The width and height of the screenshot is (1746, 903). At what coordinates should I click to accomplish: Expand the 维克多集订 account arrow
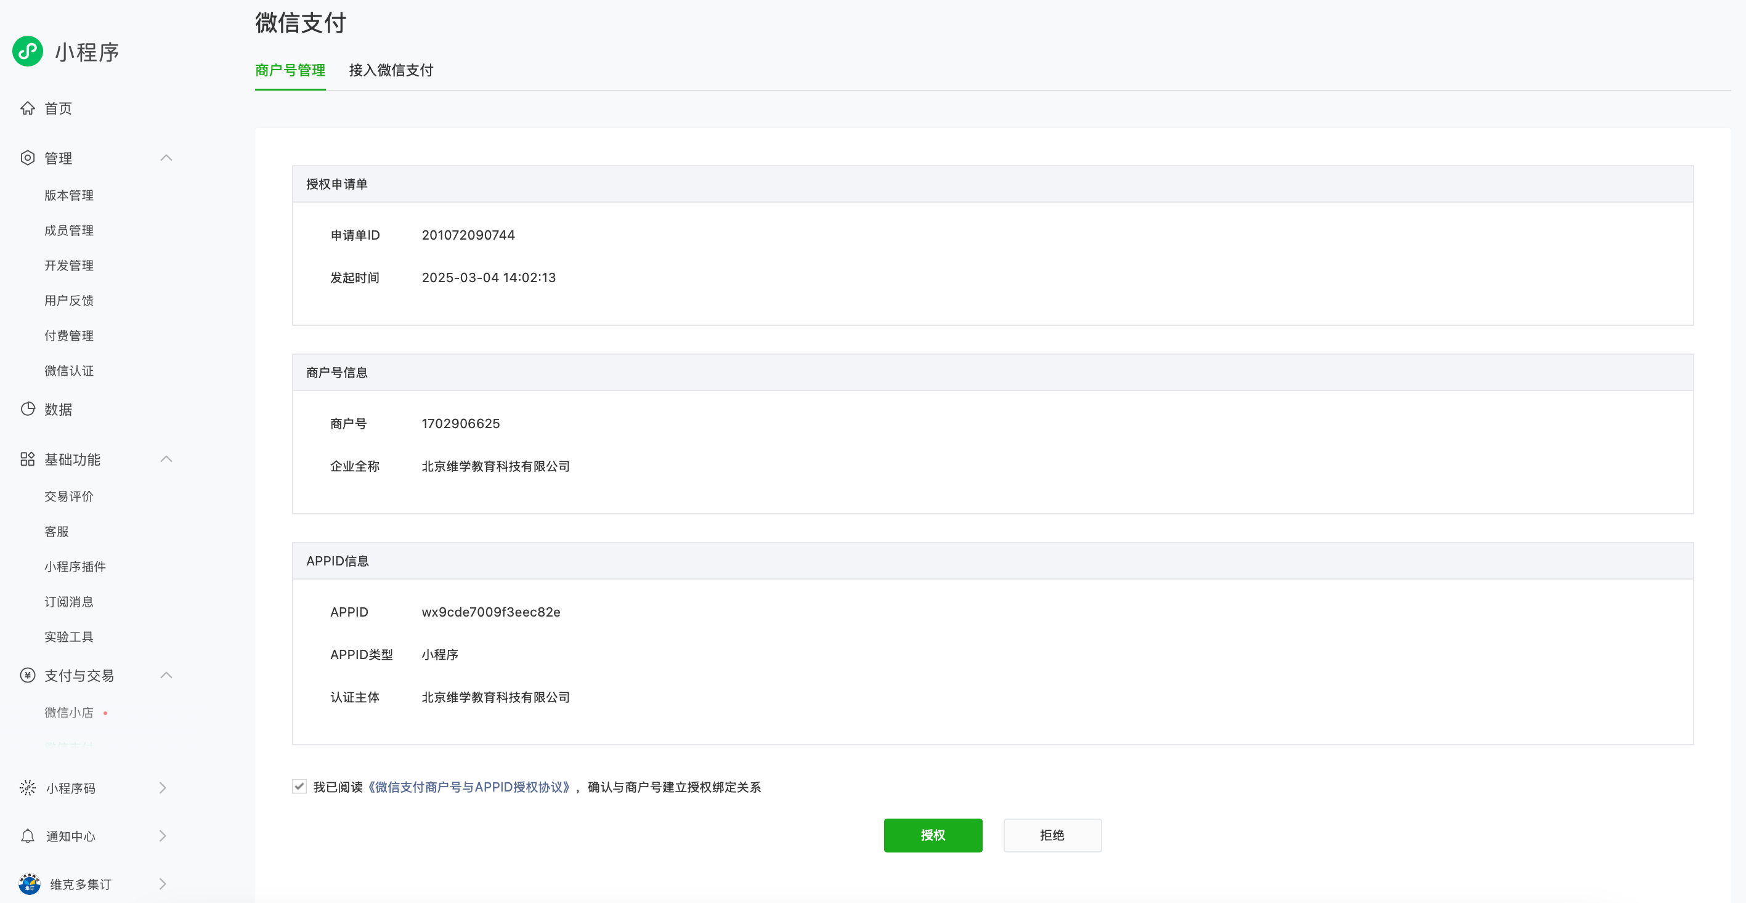click(x=163, y=884)
